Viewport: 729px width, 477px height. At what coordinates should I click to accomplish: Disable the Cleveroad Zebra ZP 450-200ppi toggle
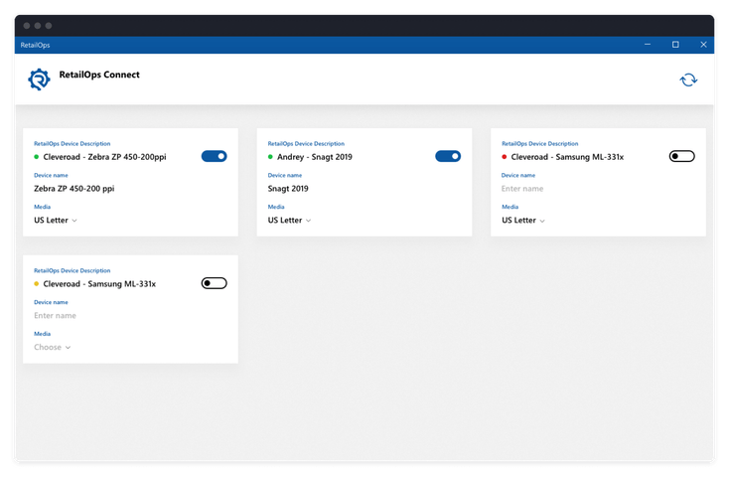point(214,156)
